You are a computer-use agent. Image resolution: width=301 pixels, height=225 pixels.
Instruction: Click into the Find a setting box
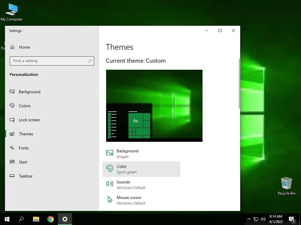tap(52, 61)
